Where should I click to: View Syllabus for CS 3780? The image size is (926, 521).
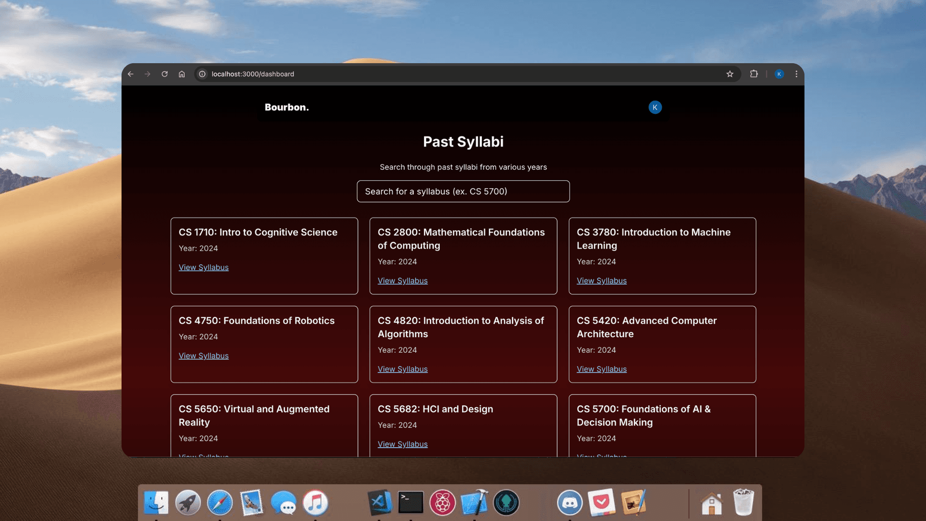(x=602, y=281)
